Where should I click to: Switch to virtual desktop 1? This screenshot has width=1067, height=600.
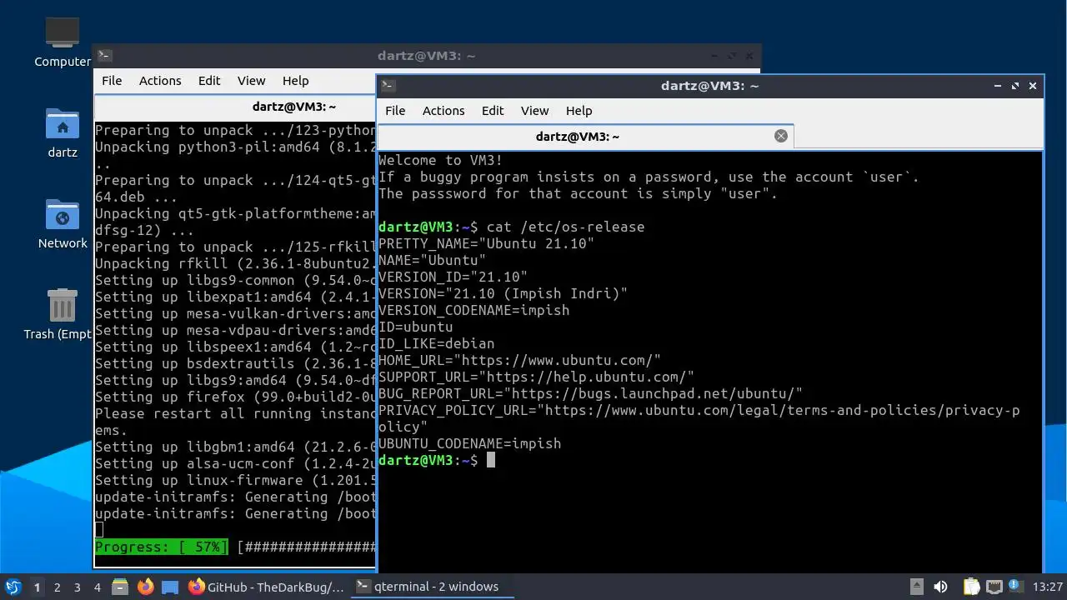click(x=37, y=587)
